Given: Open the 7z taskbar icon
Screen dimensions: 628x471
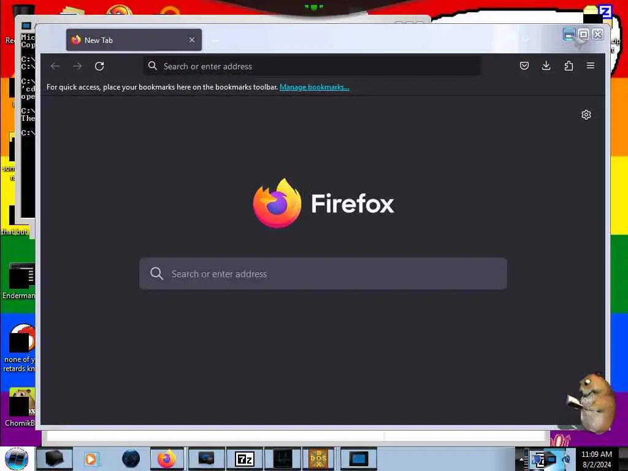Looking at the screenshot, I should pyautogui.click(x=244, y=459).
